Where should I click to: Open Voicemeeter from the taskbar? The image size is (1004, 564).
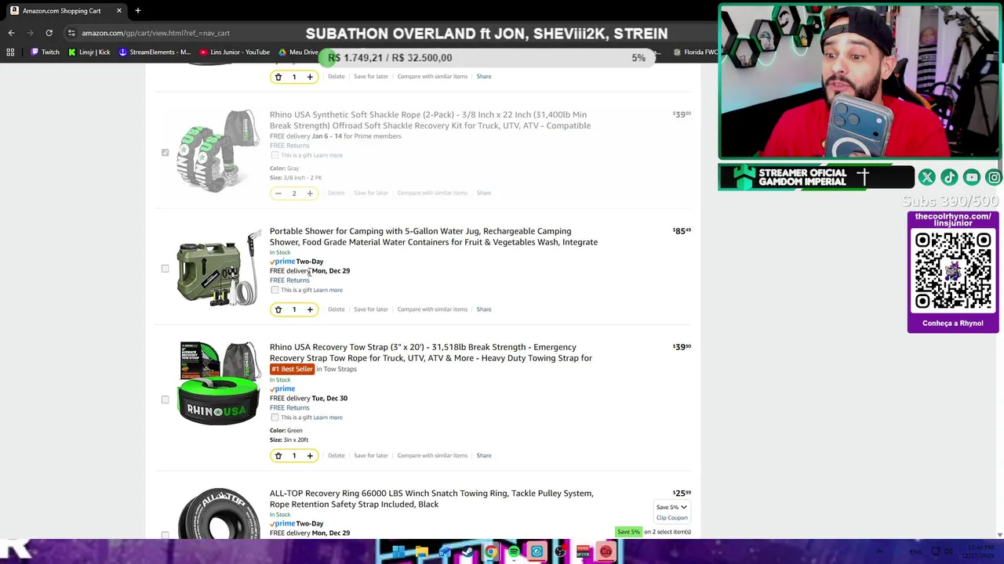pyautogui.click(x=583, y=551)
